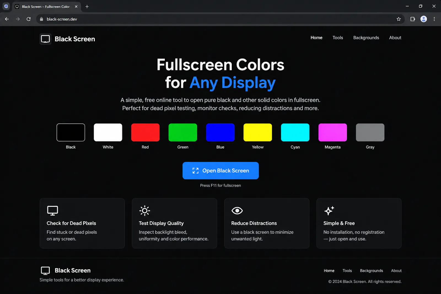Click the 'Simple tools for a better display experience.' text
The height and width of the screenshot is (294, 441).
[82, 280]
